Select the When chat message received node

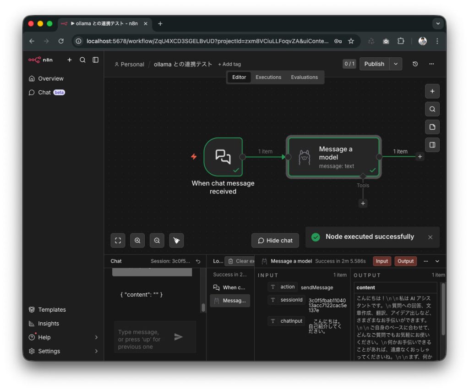point(223,157)
